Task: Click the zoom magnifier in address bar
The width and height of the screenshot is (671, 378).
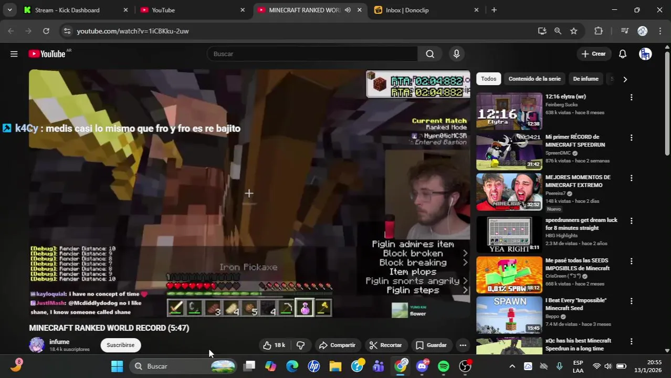Action: coord(558,31)
